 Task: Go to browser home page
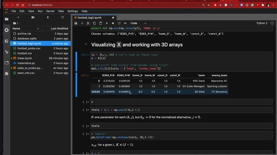[x=23, y=5]
